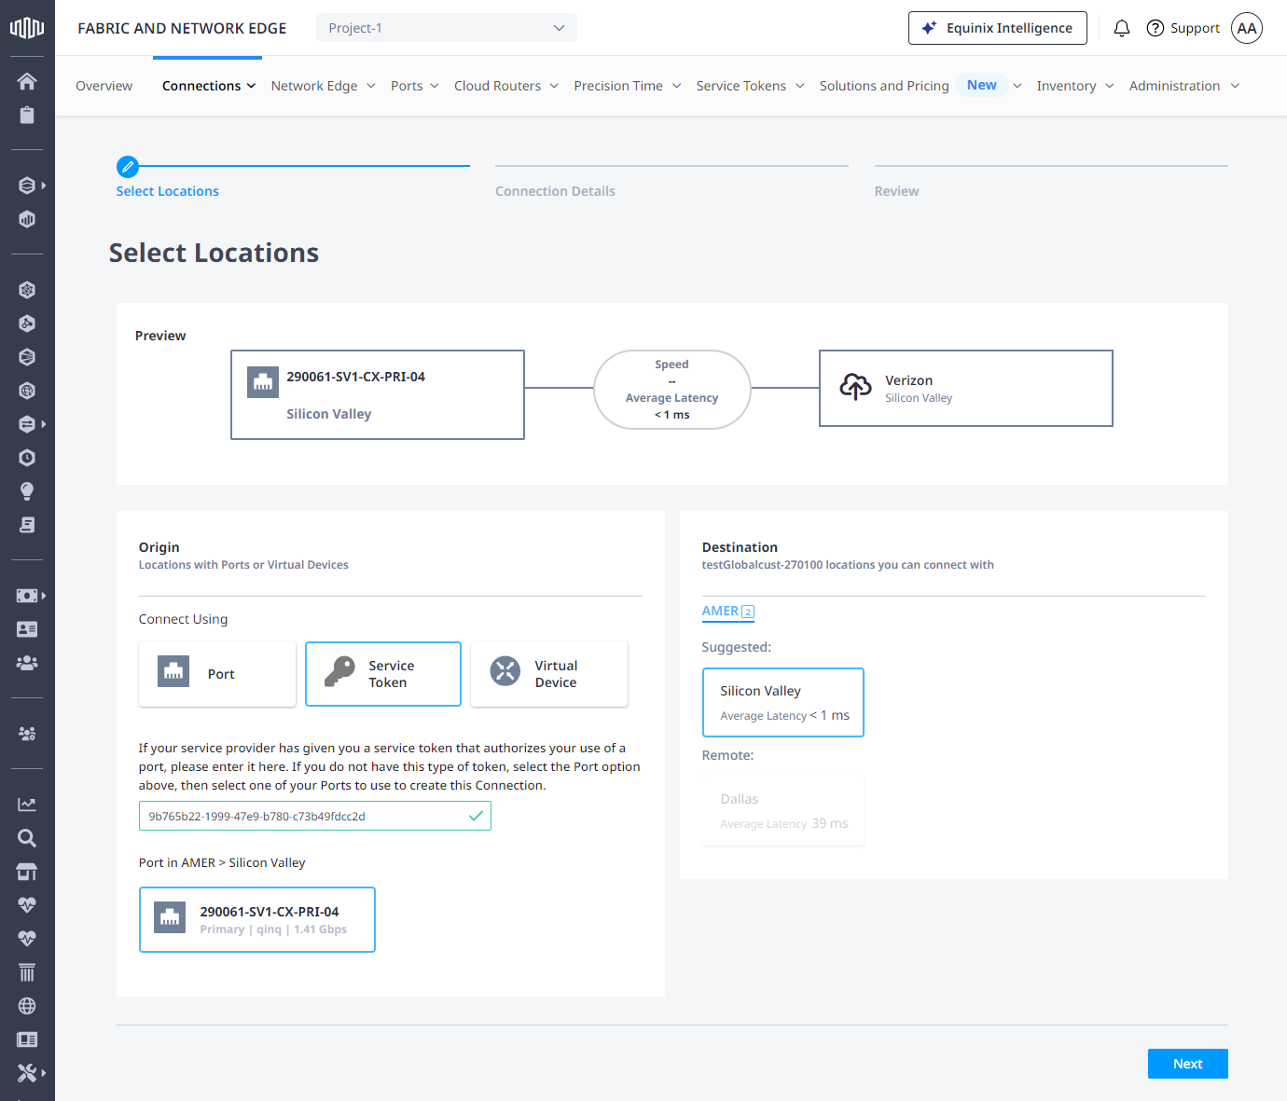Screen dimensions: 1287x1101
Task: Click the Verizon cloud upload icon
Action: (855, 386)
